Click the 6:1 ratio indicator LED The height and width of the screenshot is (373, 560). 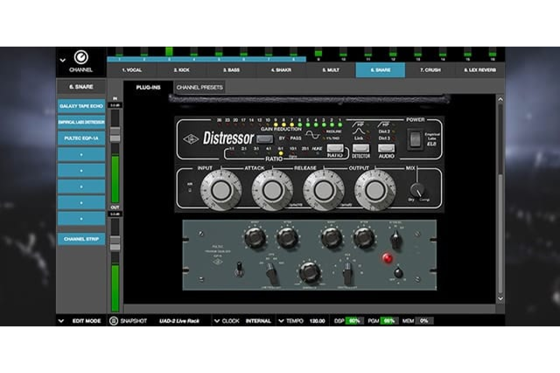[280, 153]
